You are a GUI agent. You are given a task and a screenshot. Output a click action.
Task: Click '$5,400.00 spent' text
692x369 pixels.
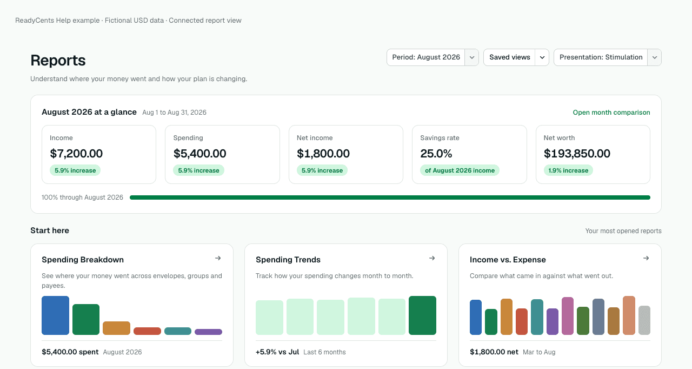70,352
